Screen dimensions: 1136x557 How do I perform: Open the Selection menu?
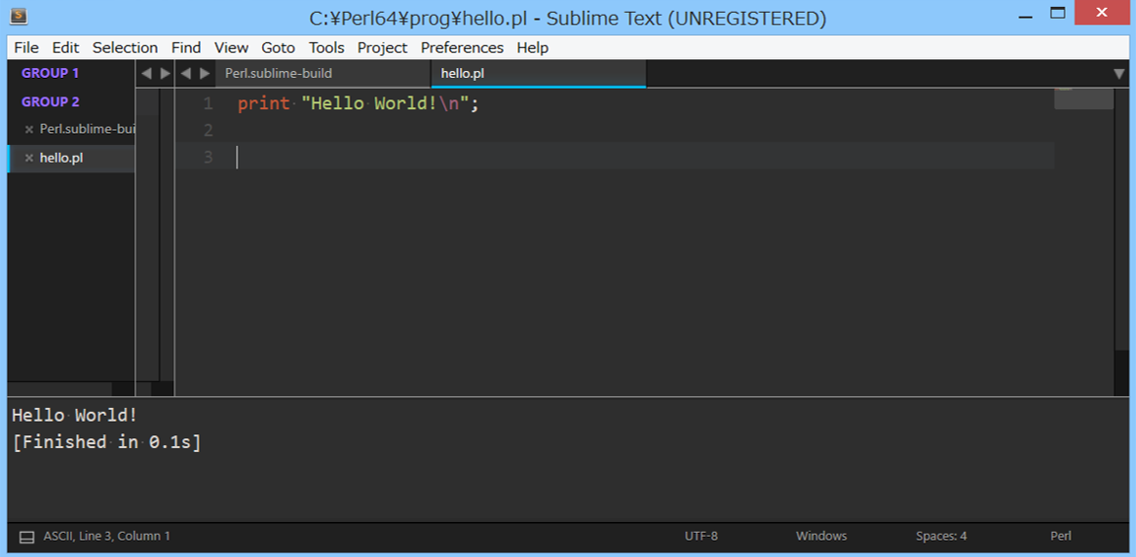click(125, 48)
